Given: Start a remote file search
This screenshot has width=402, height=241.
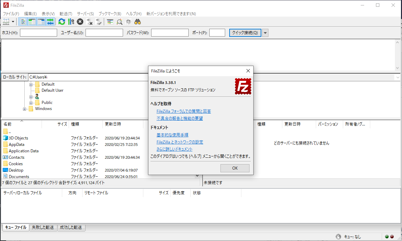Looking at the screenshot, I should tap(137, 21).
